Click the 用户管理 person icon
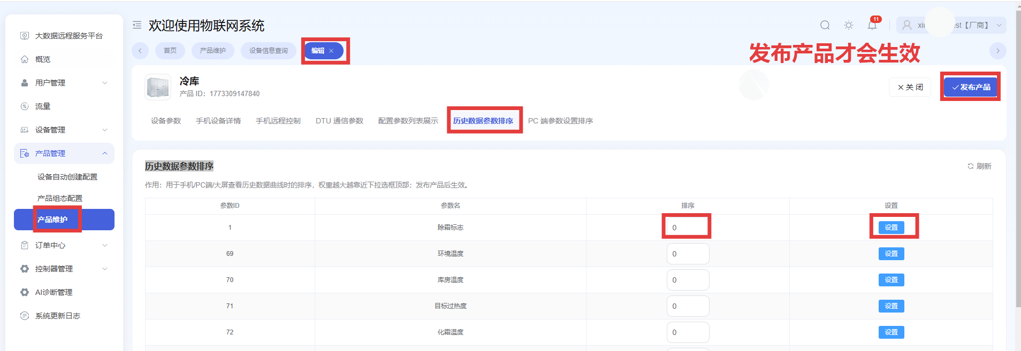 [25, 83]
